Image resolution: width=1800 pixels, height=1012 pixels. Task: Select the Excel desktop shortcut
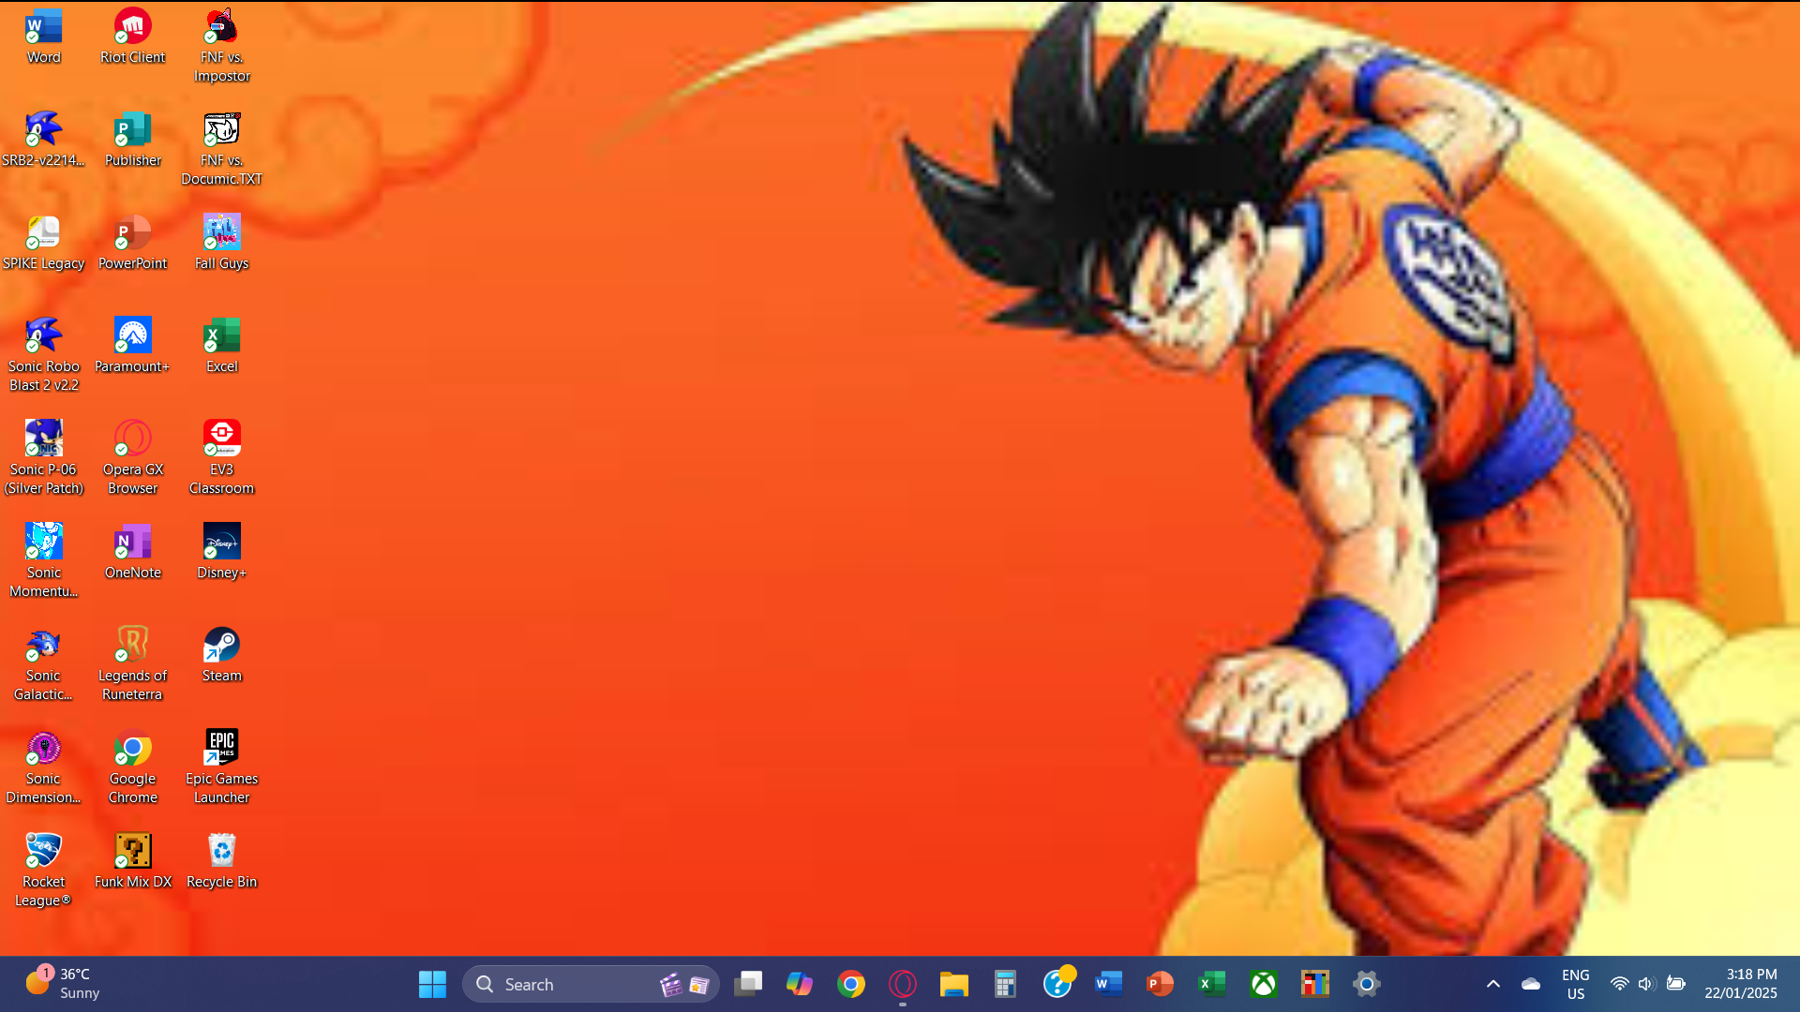[221, 347]
